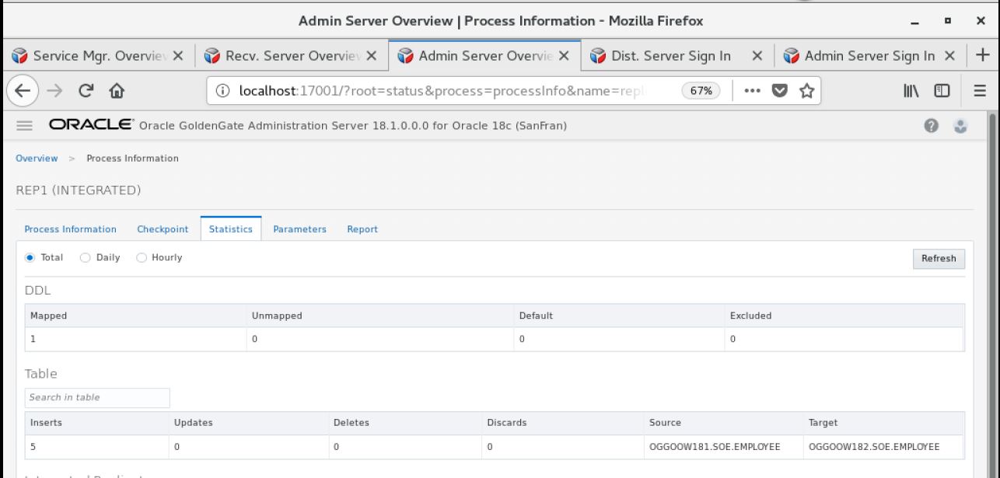Close the Admin Server Sign In tab
Screen dimensions: 1000x478
click(x=949, y=56)
